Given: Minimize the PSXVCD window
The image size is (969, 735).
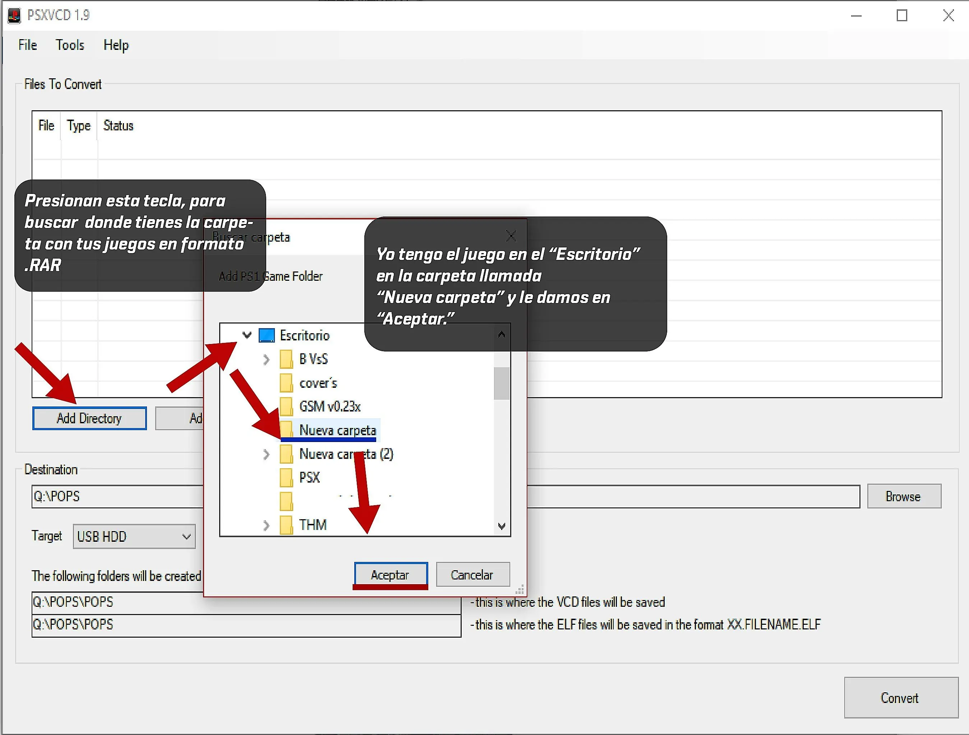Looking at the screenshot, I should click(x=857, y=16).
